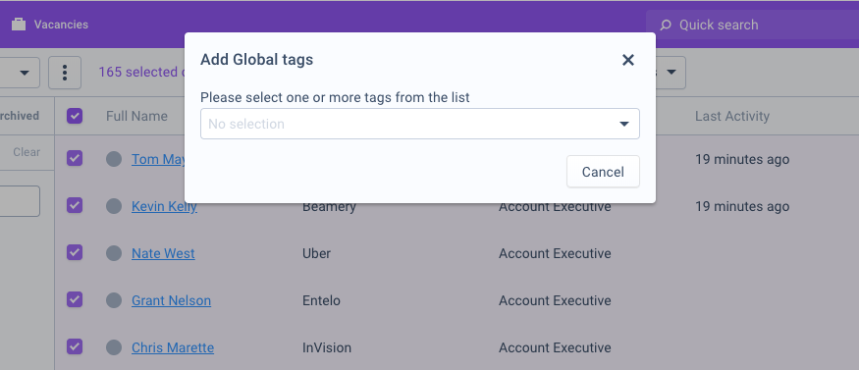Click the Last Activity column header

click(732, 116)
